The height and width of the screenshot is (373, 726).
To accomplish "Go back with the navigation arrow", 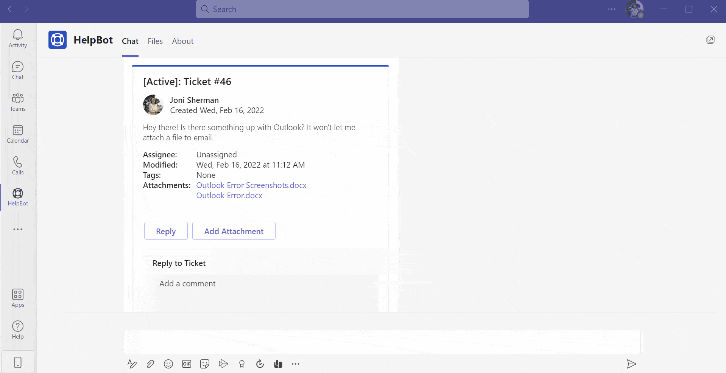I will point(10,9).
